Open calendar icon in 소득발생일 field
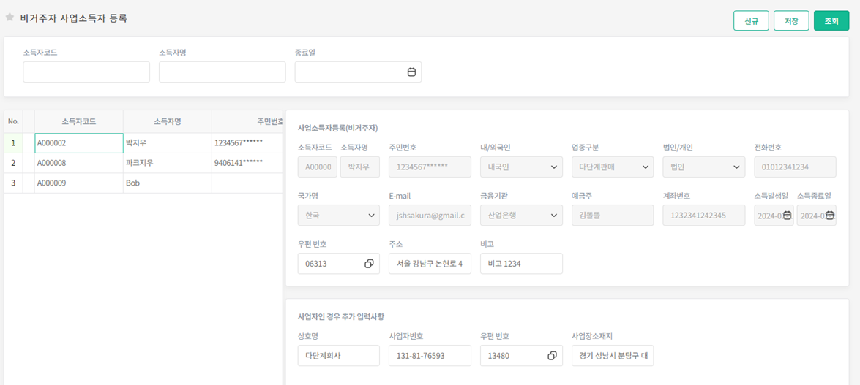Screen dimensions: 860x385 pos(787,216)
